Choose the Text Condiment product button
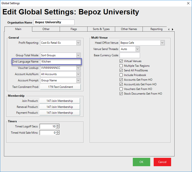Viewport: 192px width, 172px height. tap(60, 87)
